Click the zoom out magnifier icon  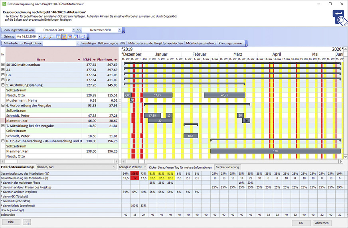coord(51,37)
